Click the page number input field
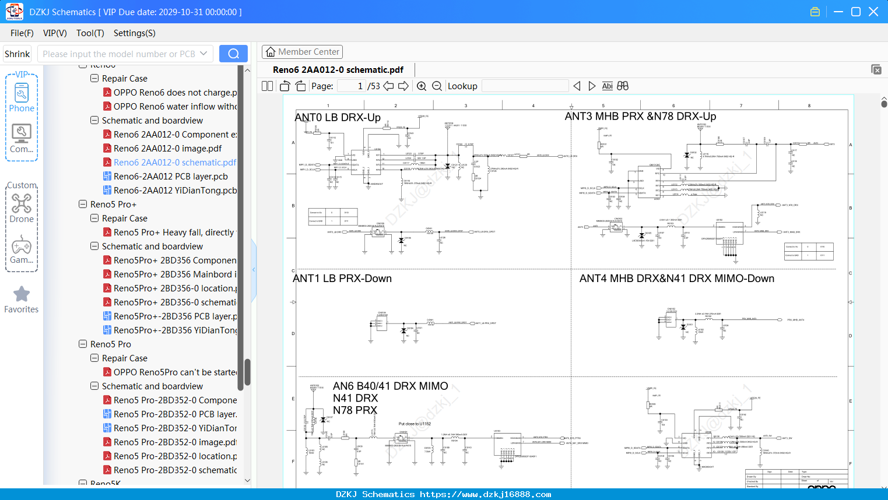The image size is (888, 500). click(352, 86)
